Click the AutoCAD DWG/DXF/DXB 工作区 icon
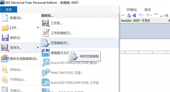This screenshot has height=92, width=170. tap(46, 83)
